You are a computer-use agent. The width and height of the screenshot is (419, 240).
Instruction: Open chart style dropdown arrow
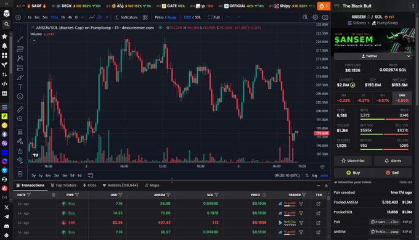point(107,17)
